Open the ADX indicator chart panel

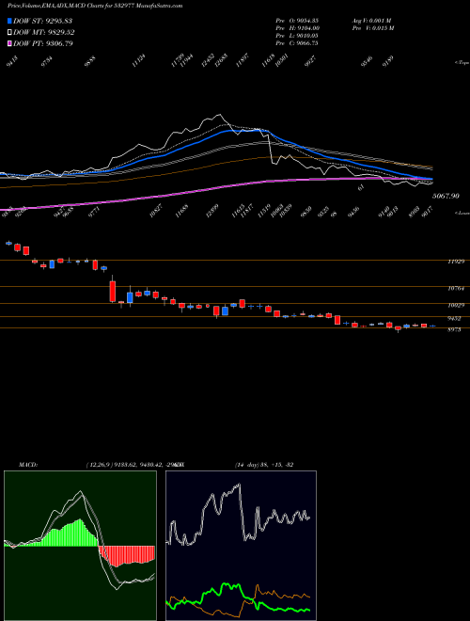tap(241, 546)
